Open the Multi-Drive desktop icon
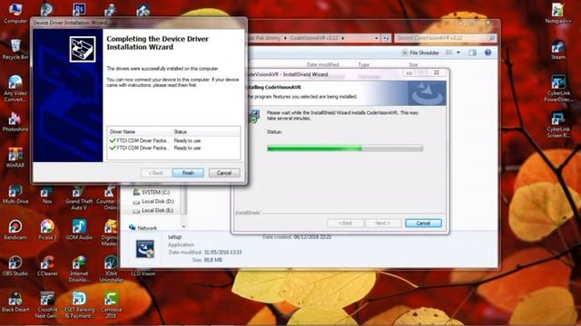Image resolution: width=581 pixels, height=326 pixels. click(15, 194)
